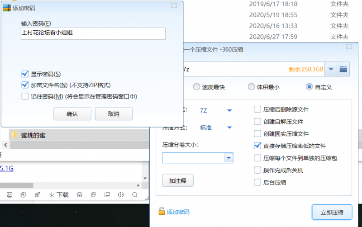Viewport: 362px width, 227px height.
Task: Check 创建固实压缩文件 option
Action: (257, 133)
